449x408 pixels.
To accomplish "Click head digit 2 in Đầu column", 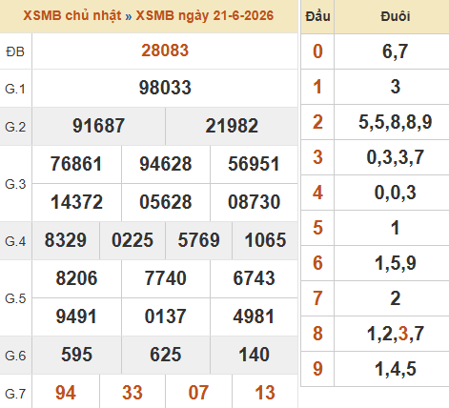I will pyautogui.click(x=317, y=122).
